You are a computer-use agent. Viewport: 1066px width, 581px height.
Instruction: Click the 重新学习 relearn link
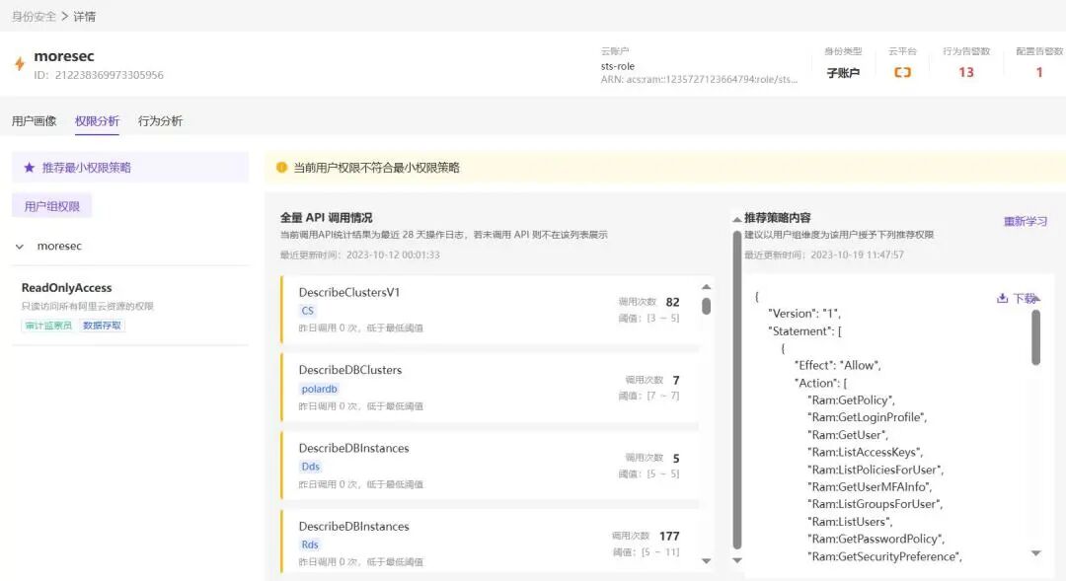(x=1028, y=219)
